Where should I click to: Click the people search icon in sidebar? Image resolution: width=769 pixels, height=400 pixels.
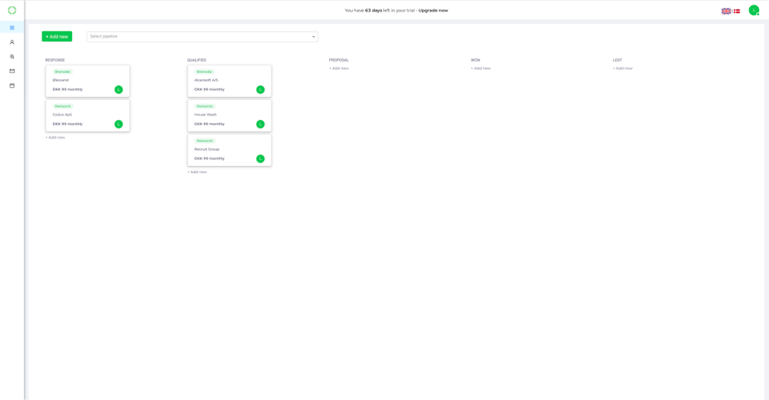(x=12, y=56)
